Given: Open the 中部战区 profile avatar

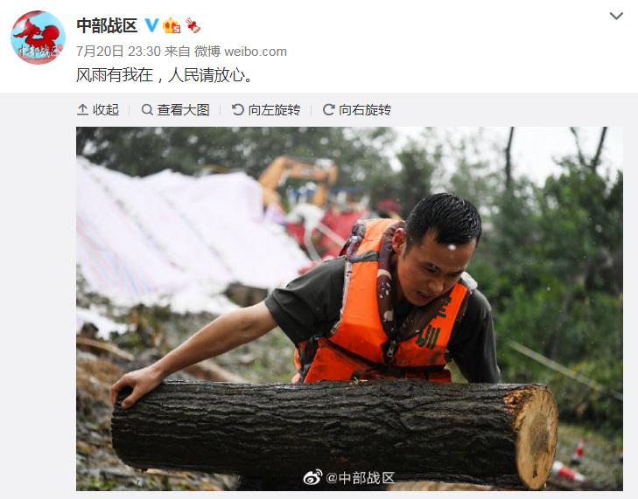Looking at the screenshot, I should 38,38.
